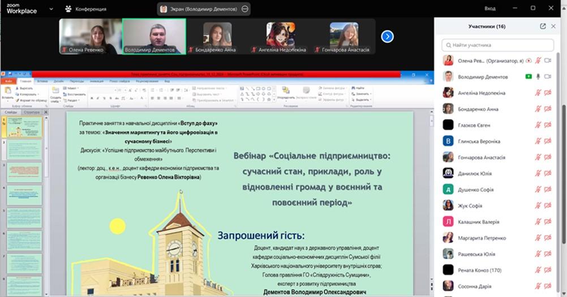567x297 pixels.
Task: Click muted mic icon for Глазков Євген
Action: point(538,125)
